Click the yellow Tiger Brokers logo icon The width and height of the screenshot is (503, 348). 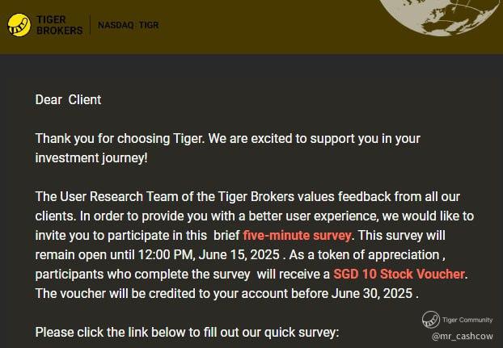(x=19, y=25)
